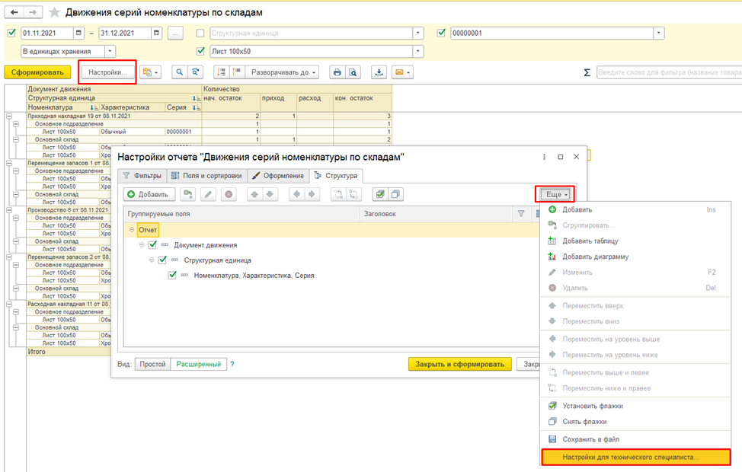The width and height of the screenshot is (742, 472).
Task: Click move level right arrow in dialog toolbar
Action: point(312,194)
